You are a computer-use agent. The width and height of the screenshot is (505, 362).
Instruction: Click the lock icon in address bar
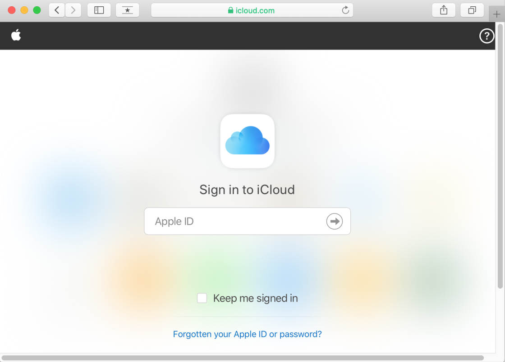pyautogui.click(x=230, y=10)
